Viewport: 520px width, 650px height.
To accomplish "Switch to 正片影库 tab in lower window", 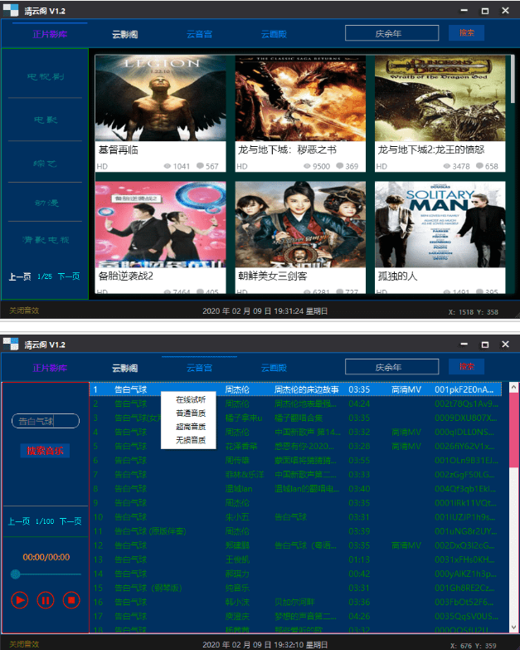I will 50,368.
